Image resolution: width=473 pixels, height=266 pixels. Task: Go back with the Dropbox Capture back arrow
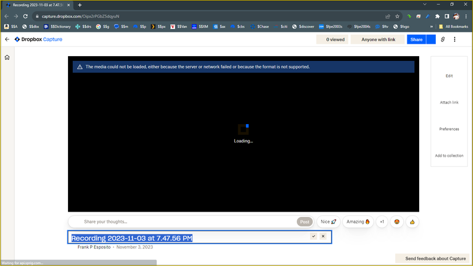[x=7, y=39]
